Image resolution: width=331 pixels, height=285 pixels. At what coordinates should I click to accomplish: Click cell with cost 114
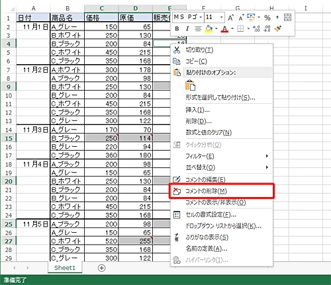(x=136, y=138)
